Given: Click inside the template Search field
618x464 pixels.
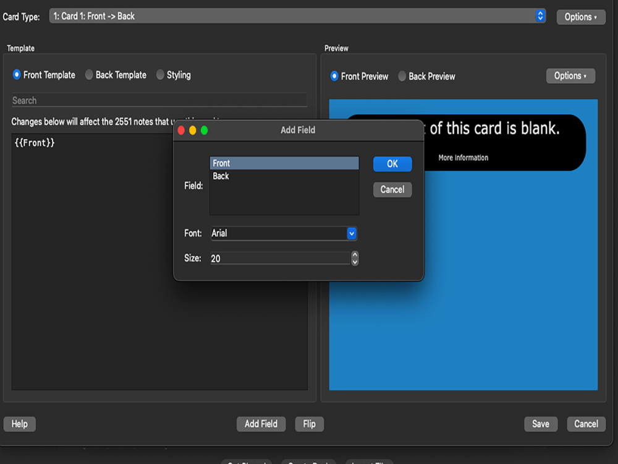Looking at the screenshot, I should coord(159,100).
